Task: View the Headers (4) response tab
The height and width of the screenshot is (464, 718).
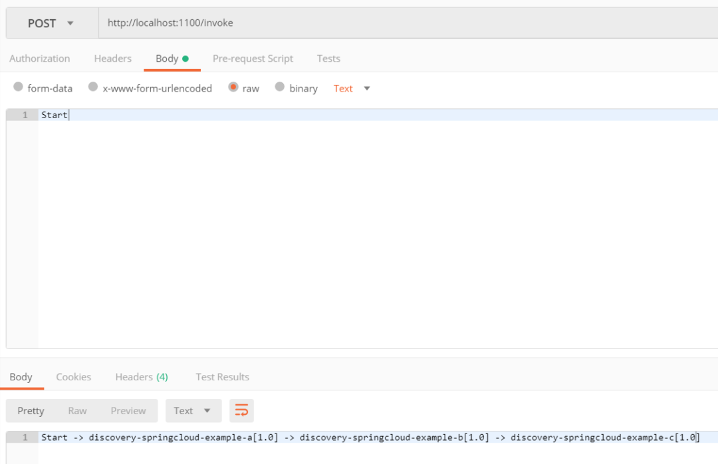Action: click(x=141, y=376)
